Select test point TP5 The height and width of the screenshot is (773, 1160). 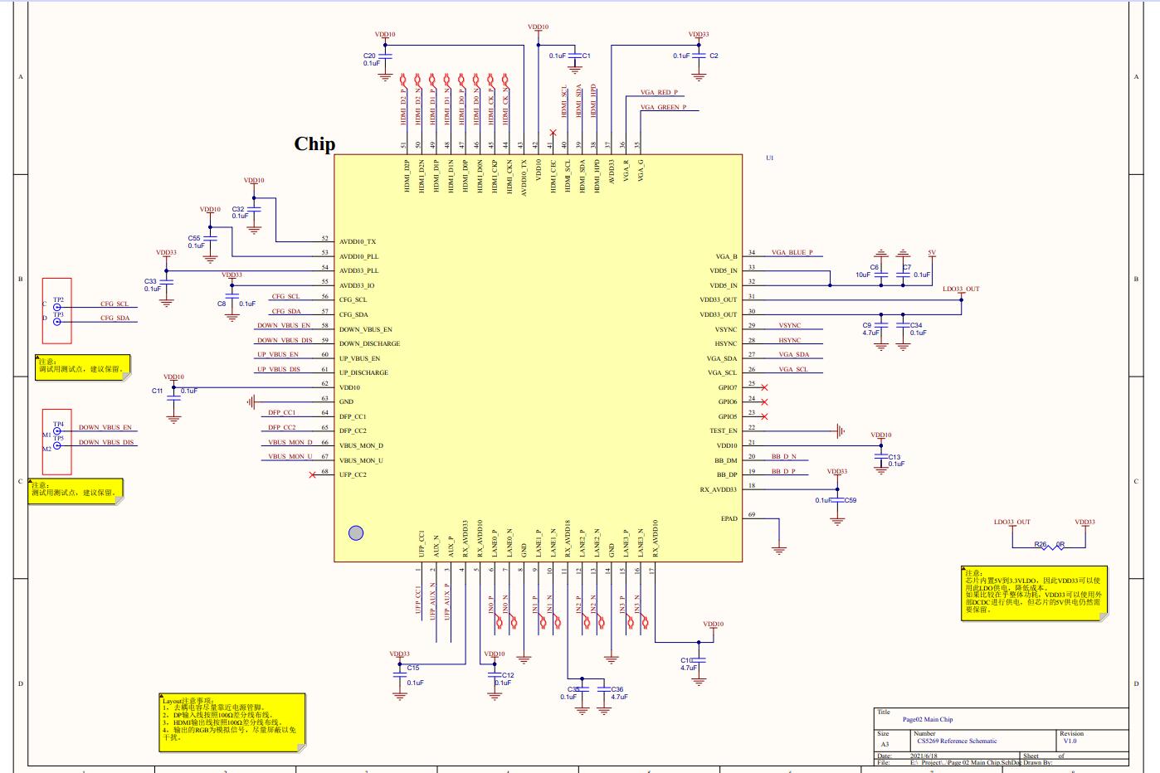tap(57, 445)
